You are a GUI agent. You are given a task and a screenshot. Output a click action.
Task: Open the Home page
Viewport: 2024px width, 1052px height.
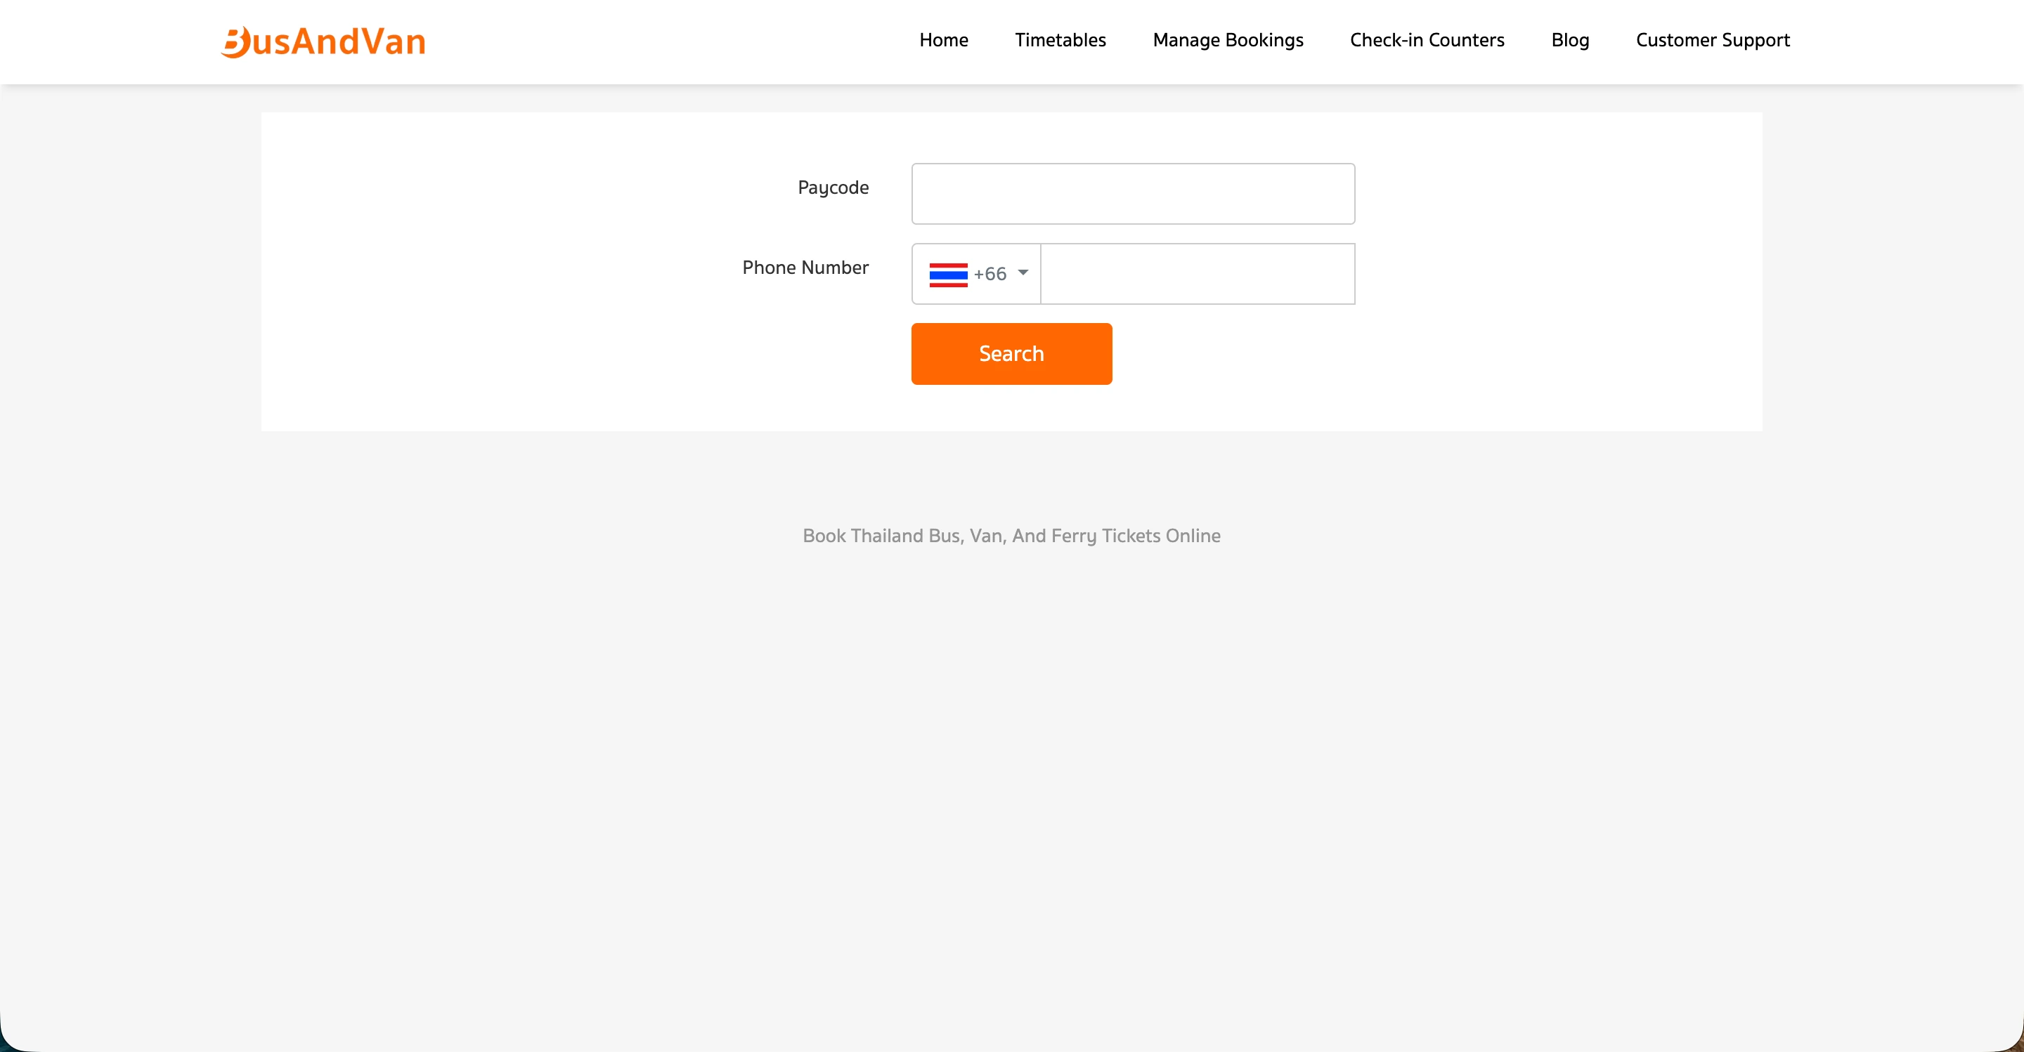pos(944,40)
